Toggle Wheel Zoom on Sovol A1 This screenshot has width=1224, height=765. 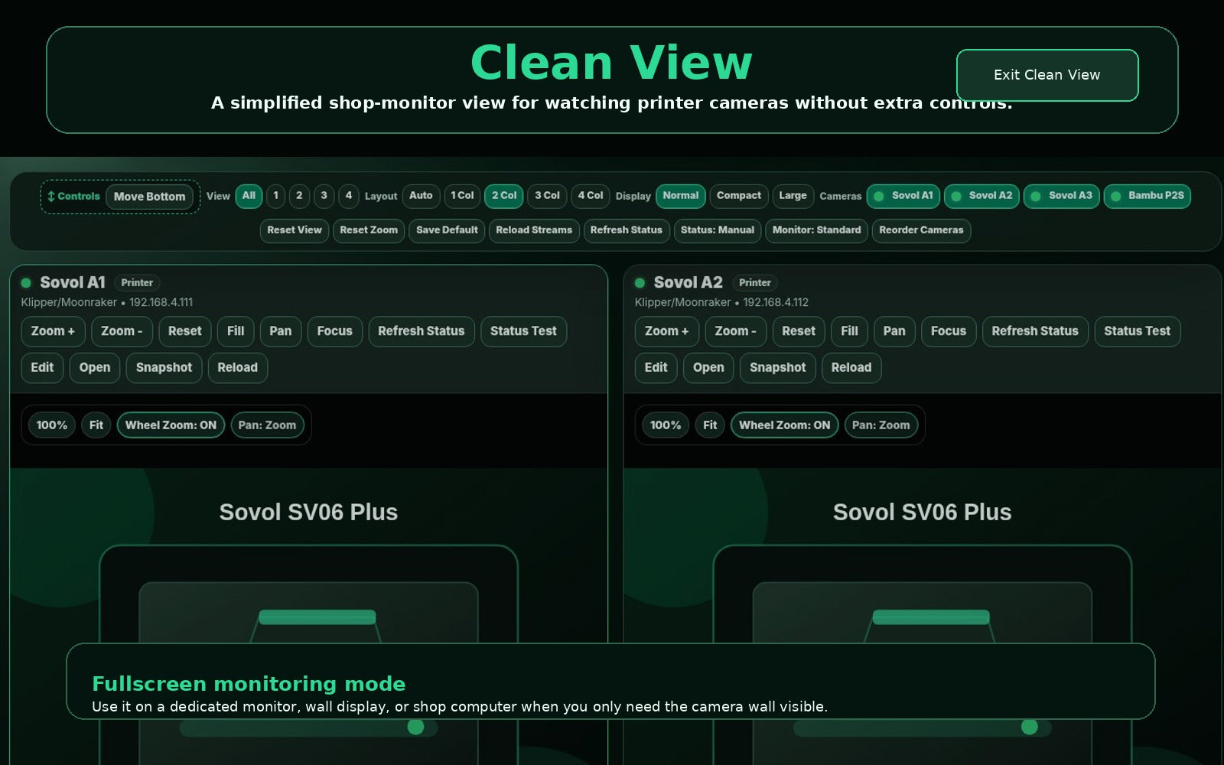coord(171,425)
